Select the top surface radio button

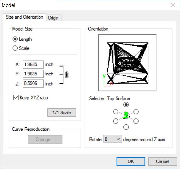coord(126,105)
